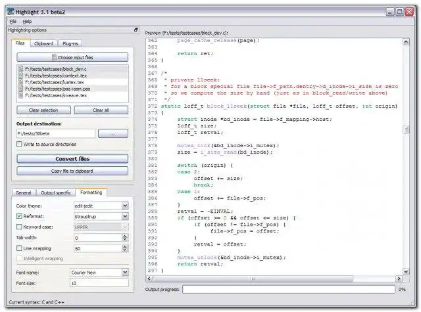This screenshot has width=421, height=312.
Task: Click the horizontal scrollbar thumb in preview
Action: pos(253,279)
